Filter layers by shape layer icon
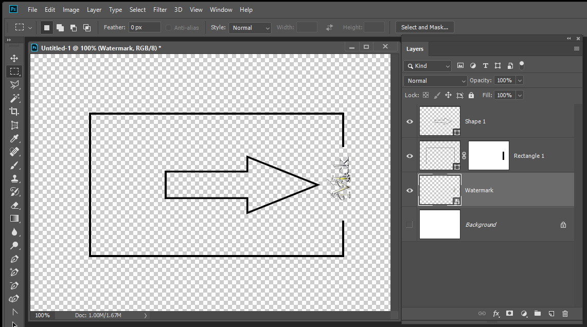The image size is (587, 327). click(497, 65)
